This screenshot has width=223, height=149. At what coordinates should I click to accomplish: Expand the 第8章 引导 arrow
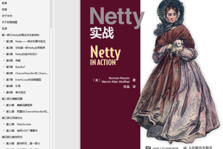4,86
